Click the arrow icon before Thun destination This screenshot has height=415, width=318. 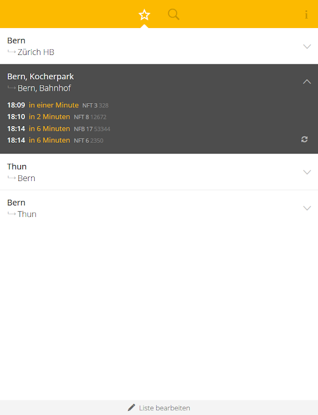tap(11, 214)
